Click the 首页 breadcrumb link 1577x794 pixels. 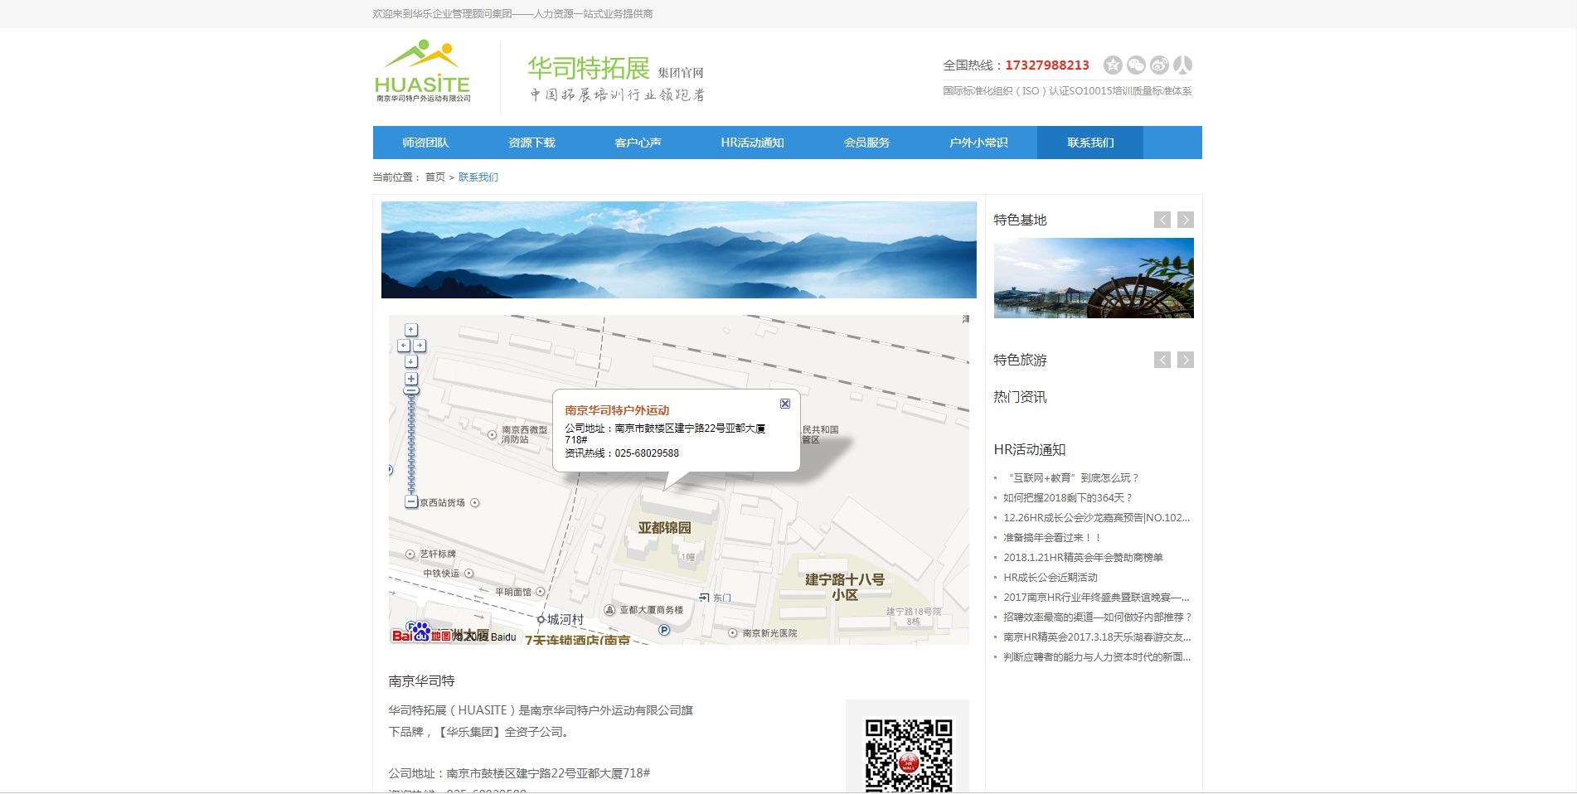tap(435, 177)
